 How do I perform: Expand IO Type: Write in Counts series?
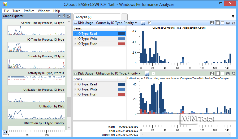75,39
